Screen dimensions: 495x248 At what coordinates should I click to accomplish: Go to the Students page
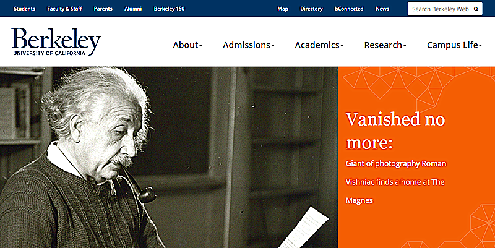pos(24,9)
